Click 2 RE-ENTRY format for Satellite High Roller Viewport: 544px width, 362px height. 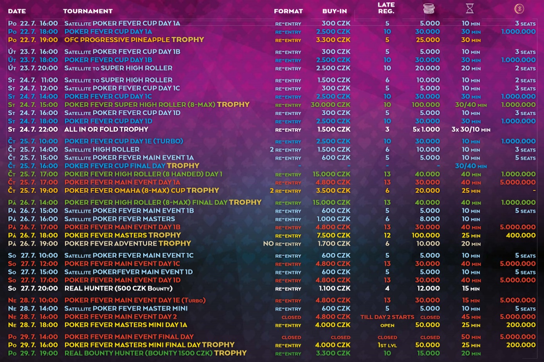(x=285, y=150)
